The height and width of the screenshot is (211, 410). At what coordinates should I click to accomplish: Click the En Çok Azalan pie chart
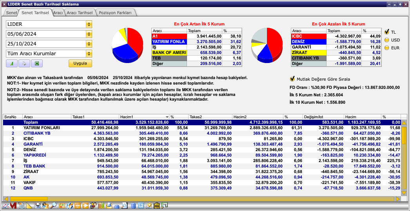pyautogui.click(x=267, y=45)
